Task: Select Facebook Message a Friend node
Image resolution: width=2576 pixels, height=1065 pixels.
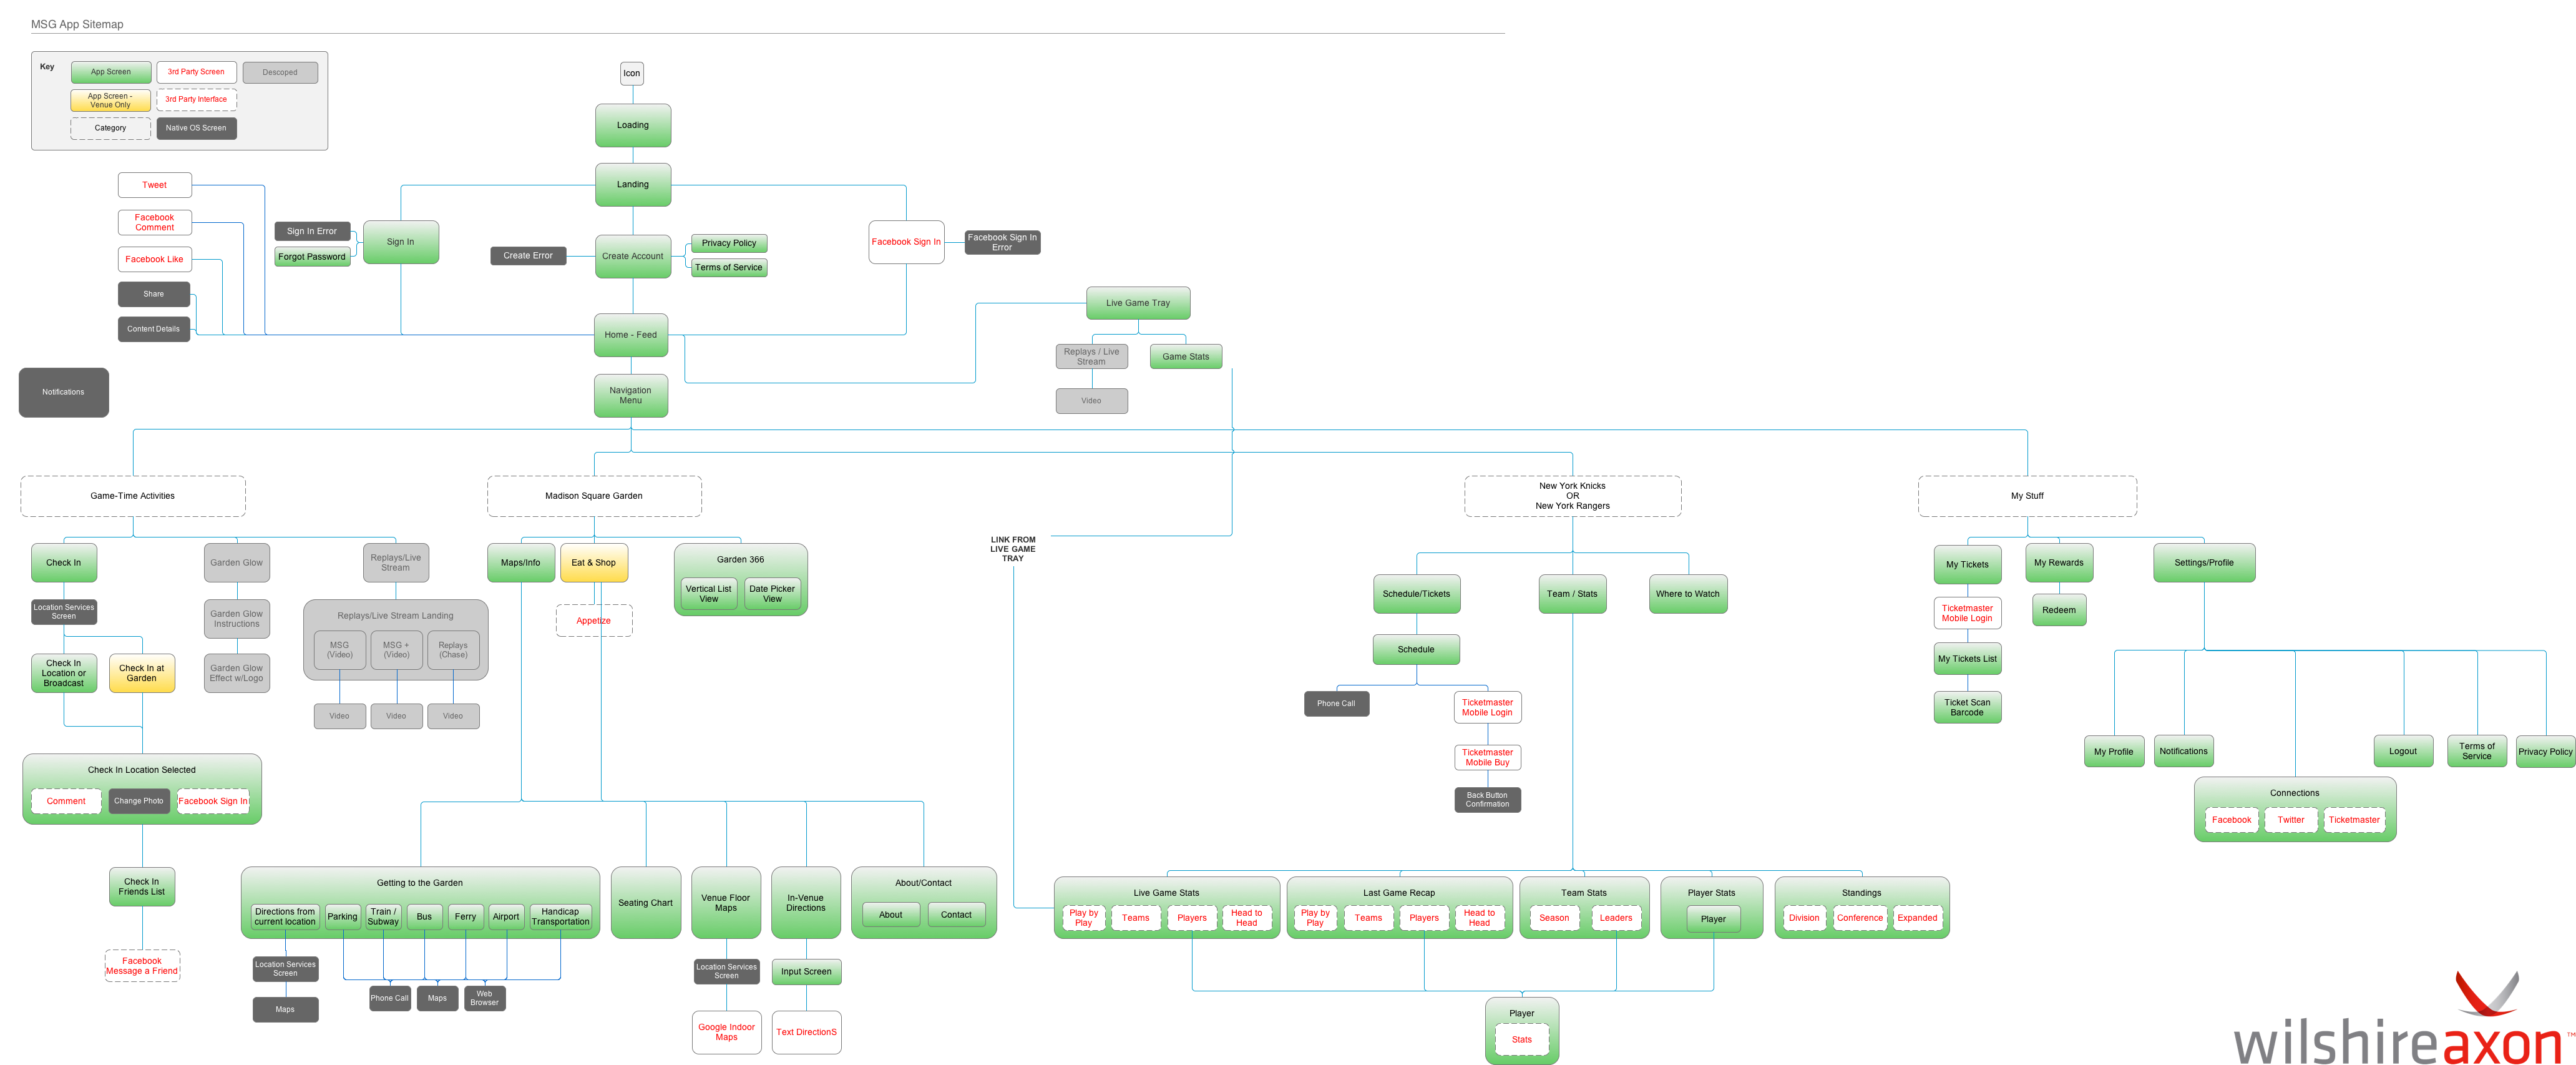Action: (x=142, y=966)
